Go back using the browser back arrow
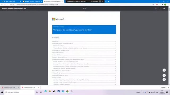 point(2,5)
